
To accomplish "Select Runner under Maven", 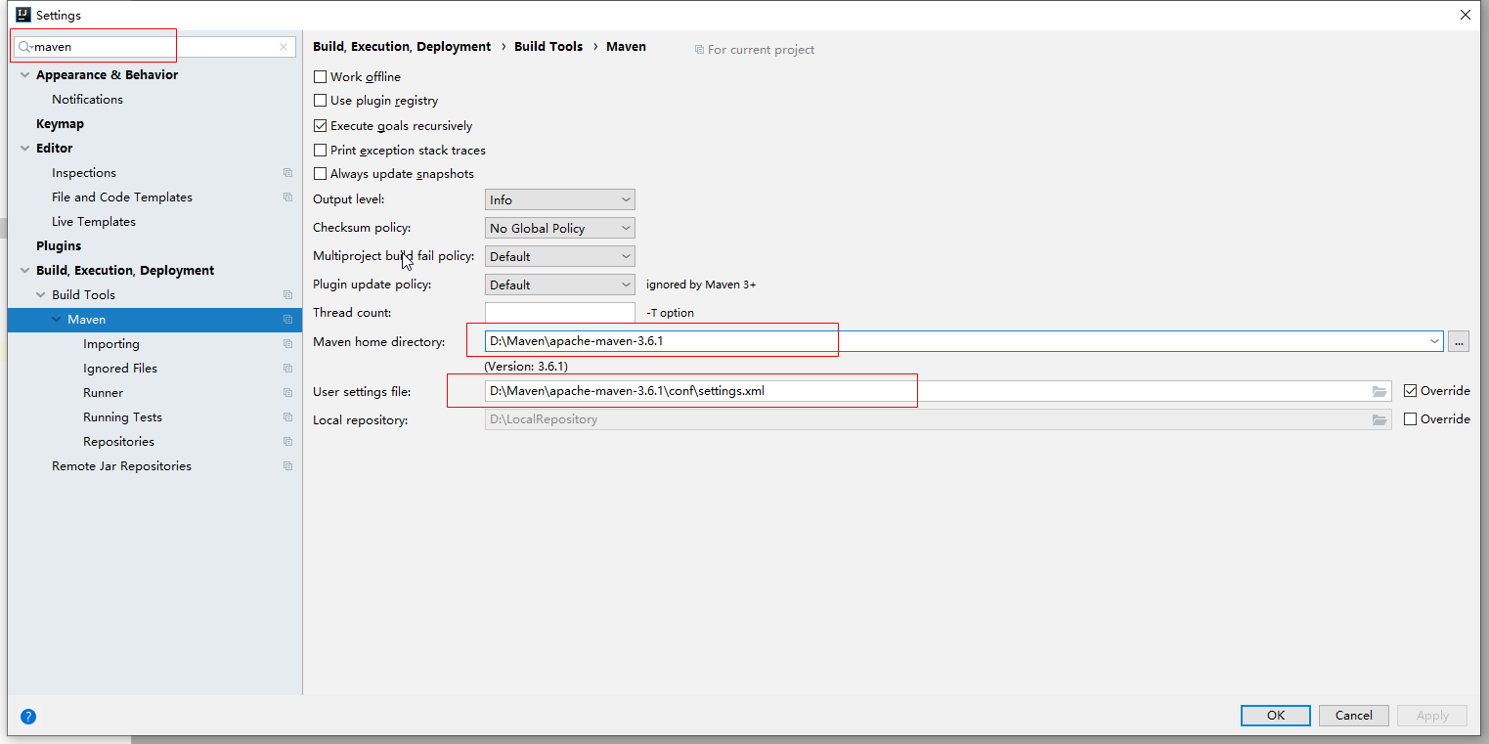I will click(x=103, y=393).
